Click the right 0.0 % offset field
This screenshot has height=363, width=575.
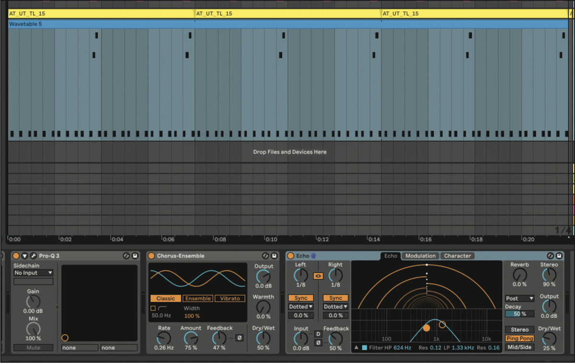(x=335, y=316)
